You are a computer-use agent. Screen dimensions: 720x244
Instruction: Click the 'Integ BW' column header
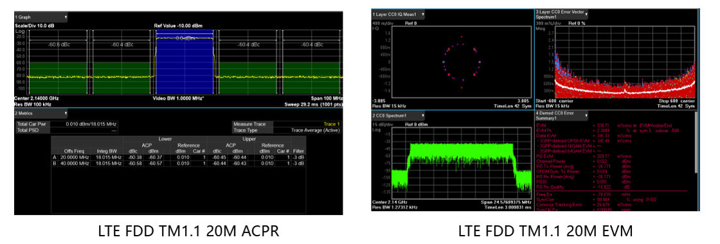(106, 152)
